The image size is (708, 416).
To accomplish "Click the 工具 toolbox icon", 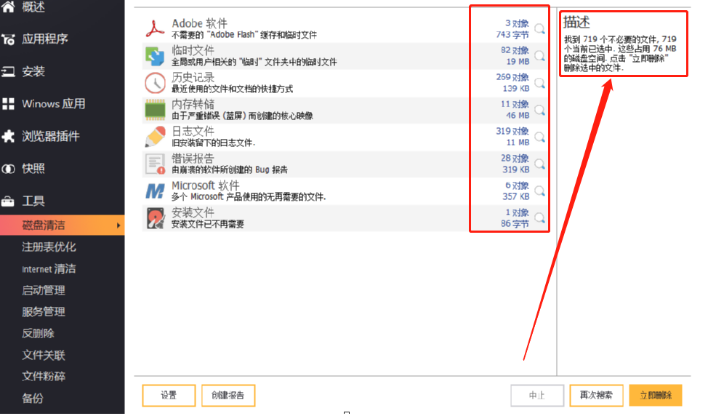I will [8, 201].
